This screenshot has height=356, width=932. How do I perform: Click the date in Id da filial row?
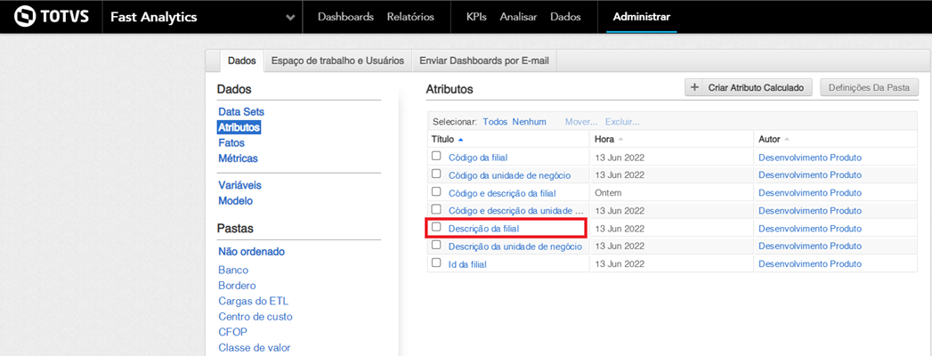620,263
